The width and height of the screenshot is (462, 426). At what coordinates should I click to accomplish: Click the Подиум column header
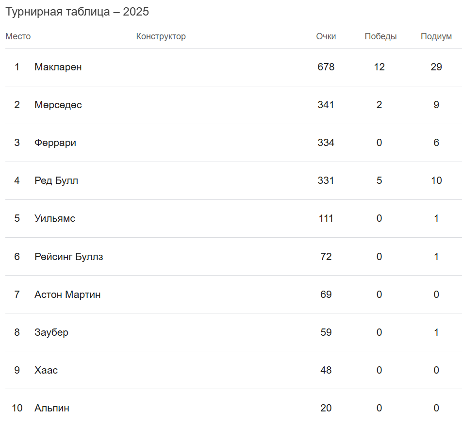436,36
